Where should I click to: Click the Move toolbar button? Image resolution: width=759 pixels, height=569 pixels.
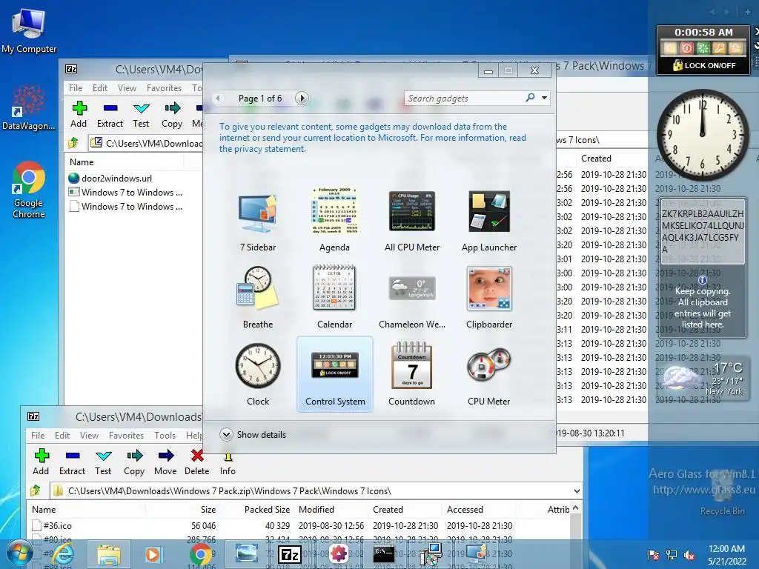165,462
